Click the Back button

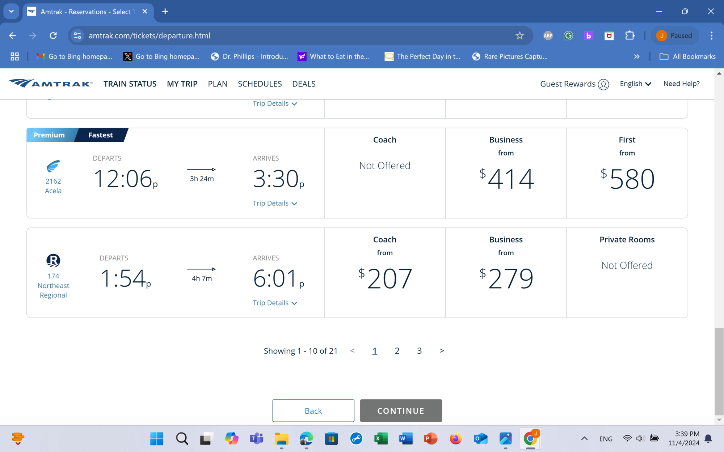[x=313, y=411]
